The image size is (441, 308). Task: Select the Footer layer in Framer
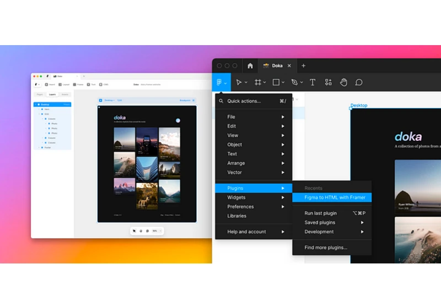coord(52,147)
